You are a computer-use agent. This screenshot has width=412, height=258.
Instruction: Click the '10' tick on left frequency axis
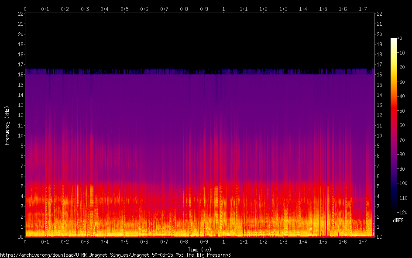(x=20, y=135)
